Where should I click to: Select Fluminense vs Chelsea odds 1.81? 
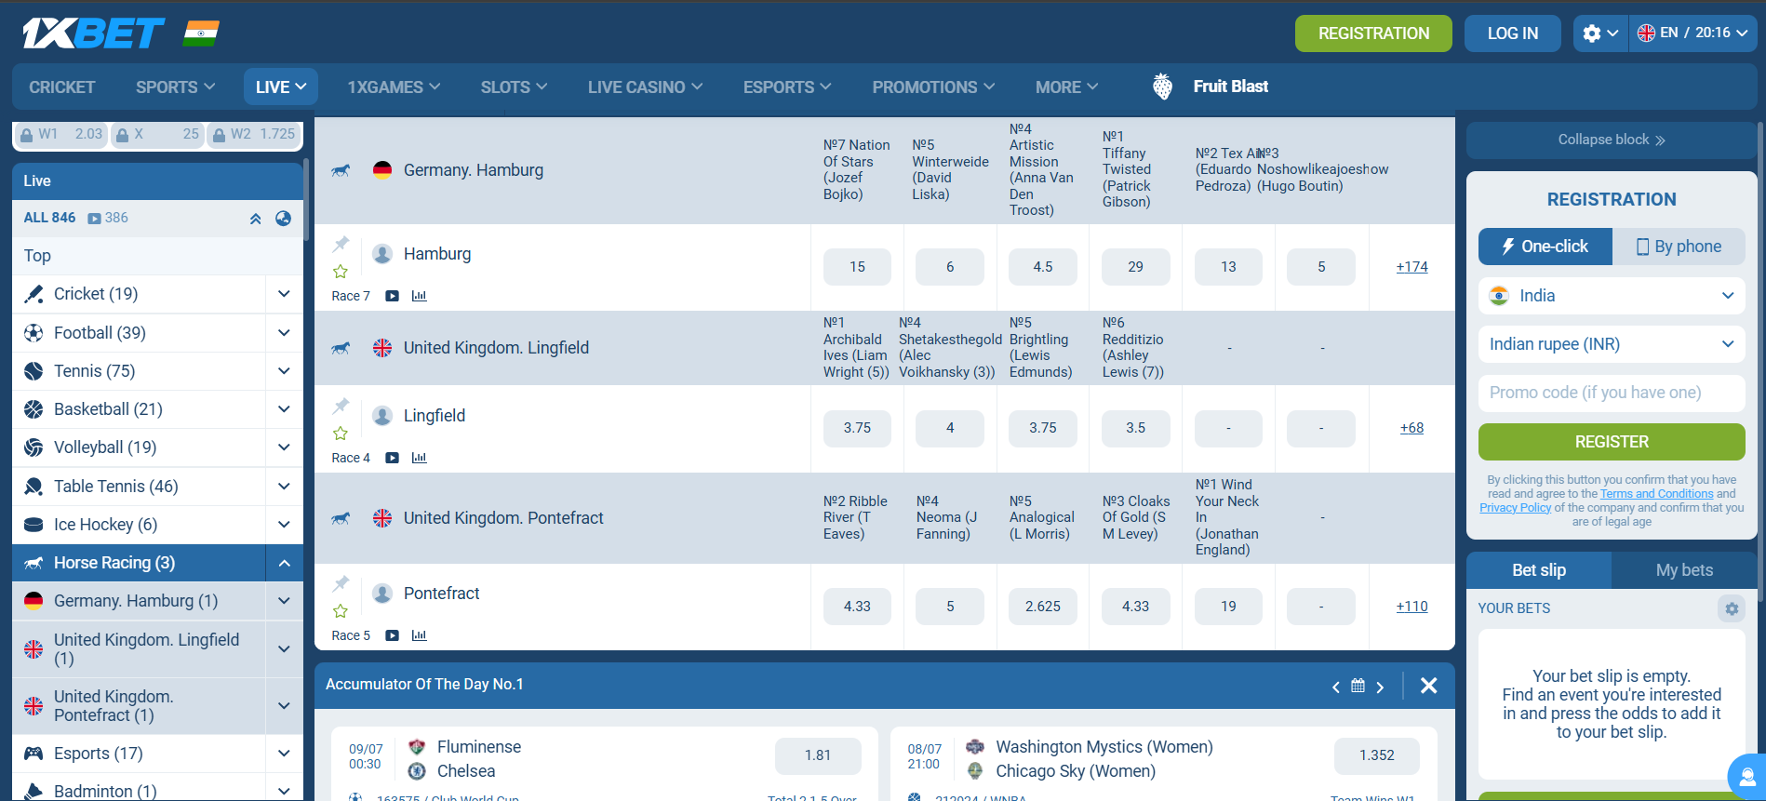pyautogui.click(x=818, y=755)
